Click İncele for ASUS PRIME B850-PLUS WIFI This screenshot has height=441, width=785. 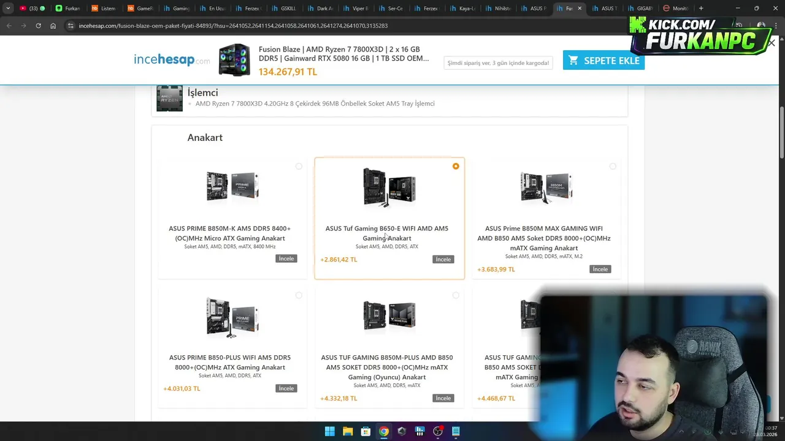(x=286, y=388)
